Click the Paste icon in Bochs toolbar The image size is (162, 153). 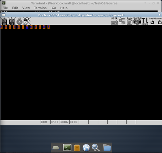pyautogui.click(x=130, y=21)
